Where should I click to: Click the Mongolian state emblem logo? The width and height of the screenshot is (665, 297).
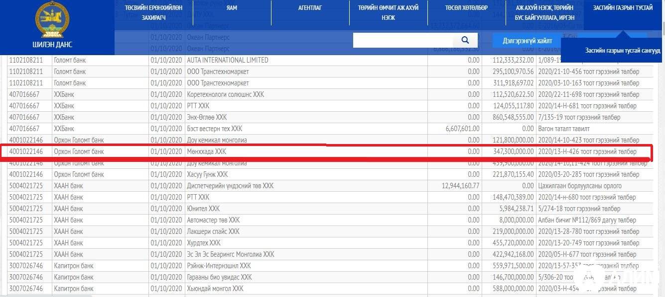[52, 19]
